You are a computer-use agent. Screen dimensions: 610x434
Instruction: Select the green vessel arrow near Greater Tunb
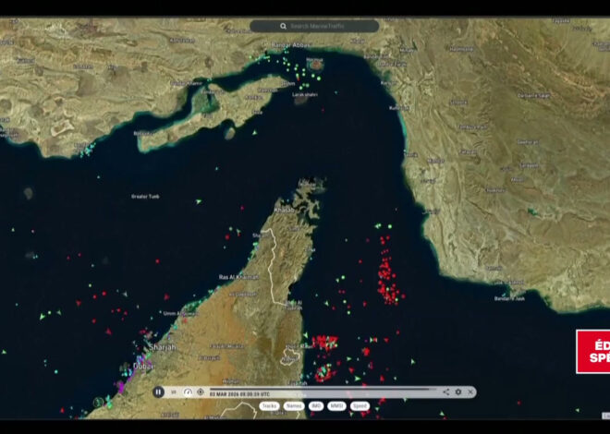tap(199, 201)
